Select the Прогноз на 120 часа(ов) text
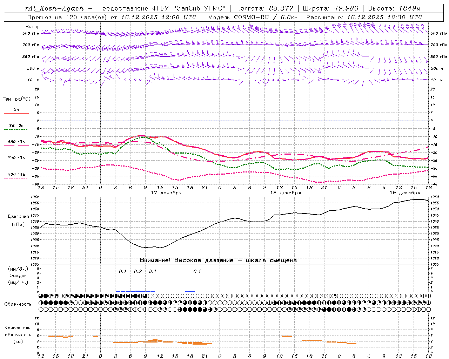This screenshot has height=359, width=449. tap(67, 17)
